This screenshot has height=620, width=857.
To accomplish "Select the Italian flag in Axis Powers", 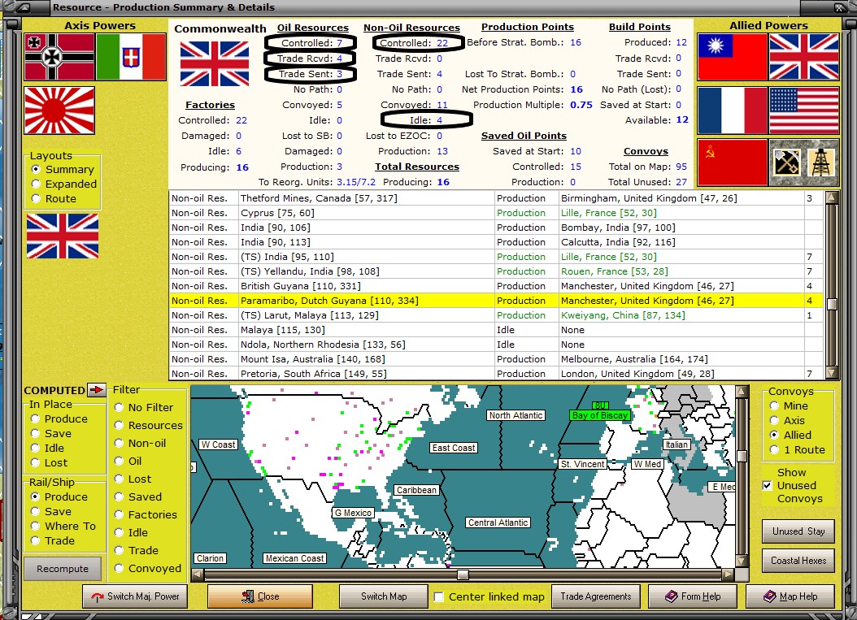I will pyautogui.click(x=131, y=57).
